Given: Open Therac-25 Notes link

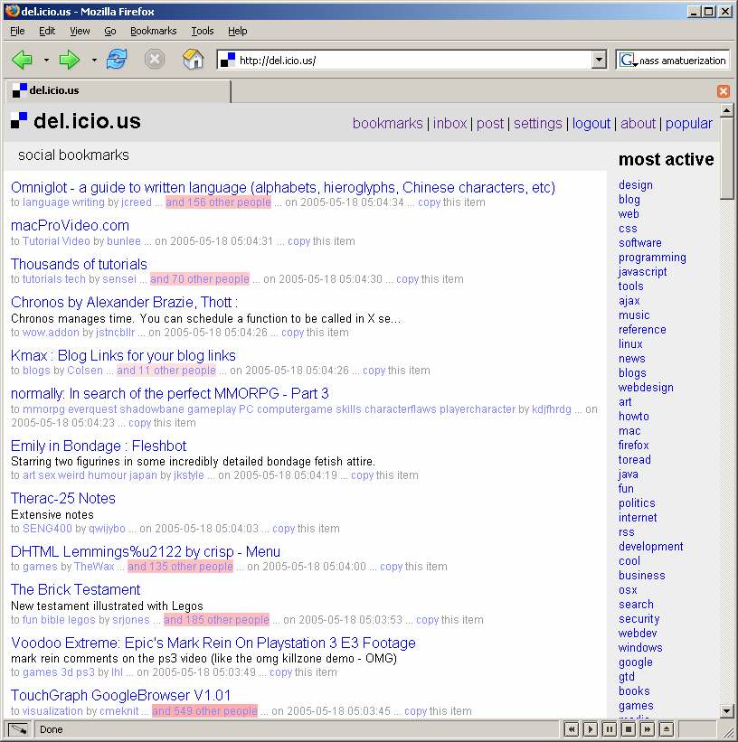Looking at the screenshot, I should click(63, 498).
